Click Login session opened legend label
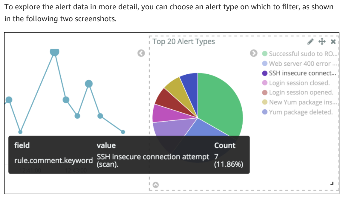Viewport: 343px width, 198px height. pyautogui.click(x=301, y=93)
